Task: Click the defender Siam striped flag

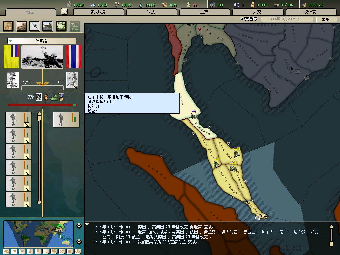Action: 73,56
